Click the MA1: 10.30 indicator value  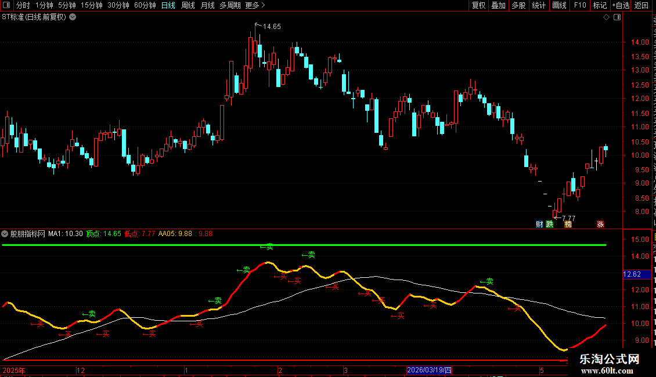coord(66,234)
